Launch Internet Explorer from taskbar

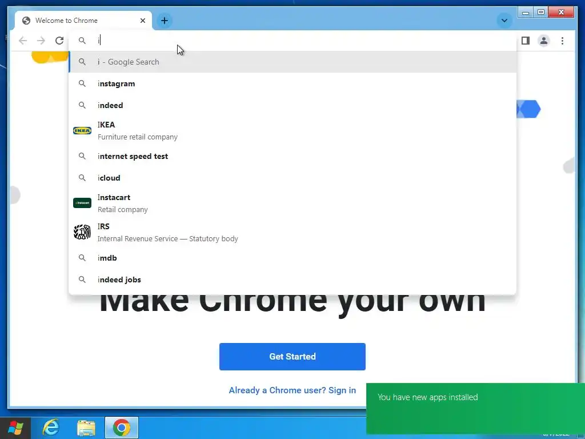click(51, 428)
